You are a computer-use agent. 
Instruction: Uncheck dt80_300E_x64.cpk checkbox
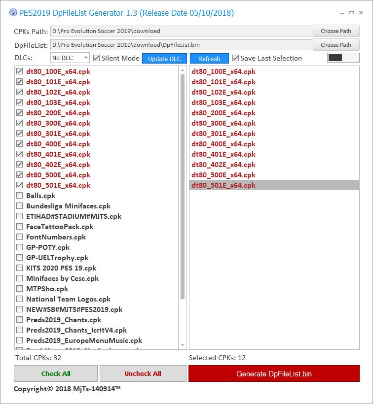click(x=20, y=123)
